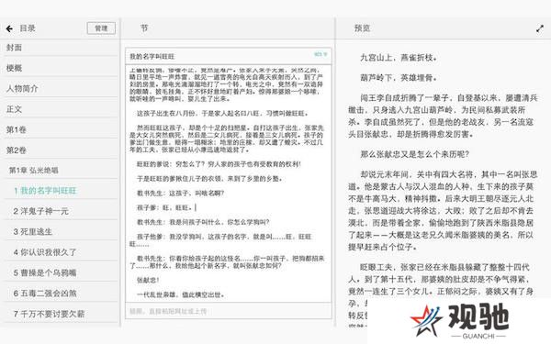Select section 7 千万不要讨要欠薪

(62, 314)
